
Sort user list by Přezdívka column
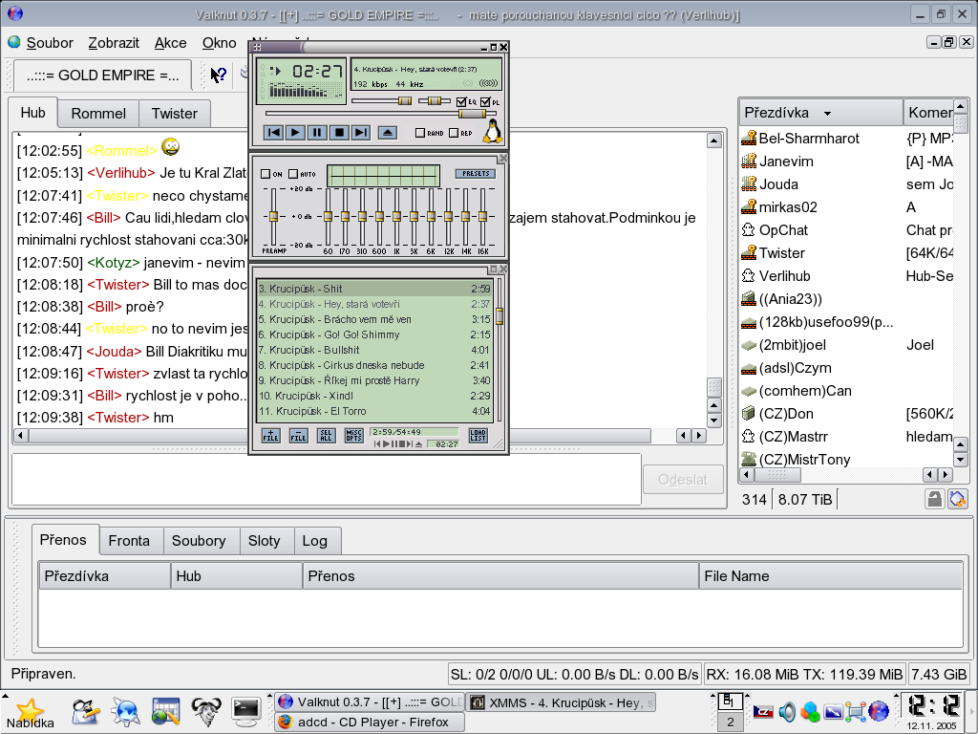(820, 113)
